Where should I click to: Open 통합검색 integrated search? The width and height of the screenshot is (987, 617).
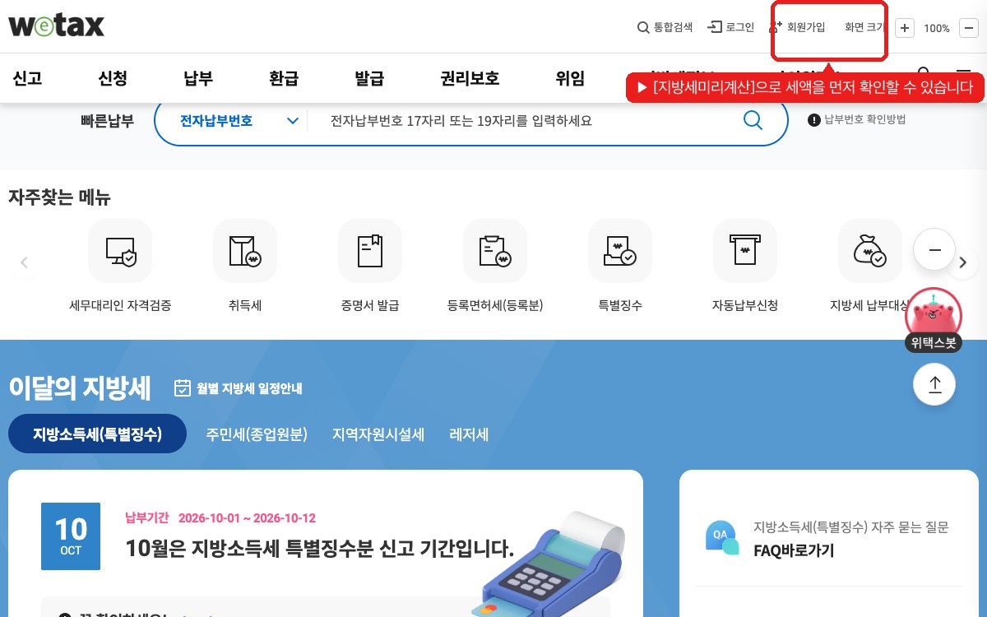pyautogui.click(x=665, y=27)
